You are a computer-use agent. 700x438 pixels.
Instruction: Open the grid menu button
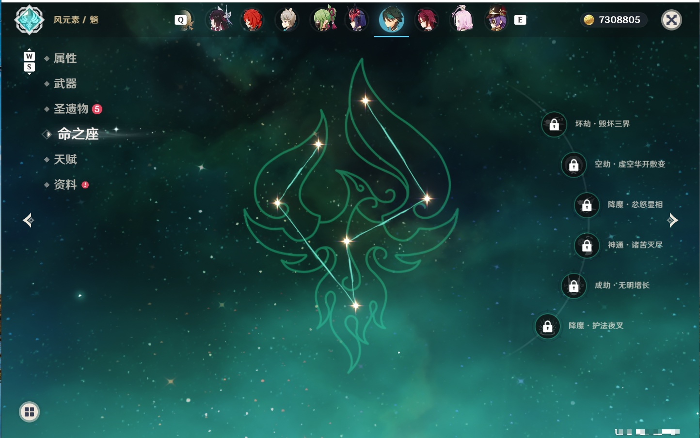(29, 412)
